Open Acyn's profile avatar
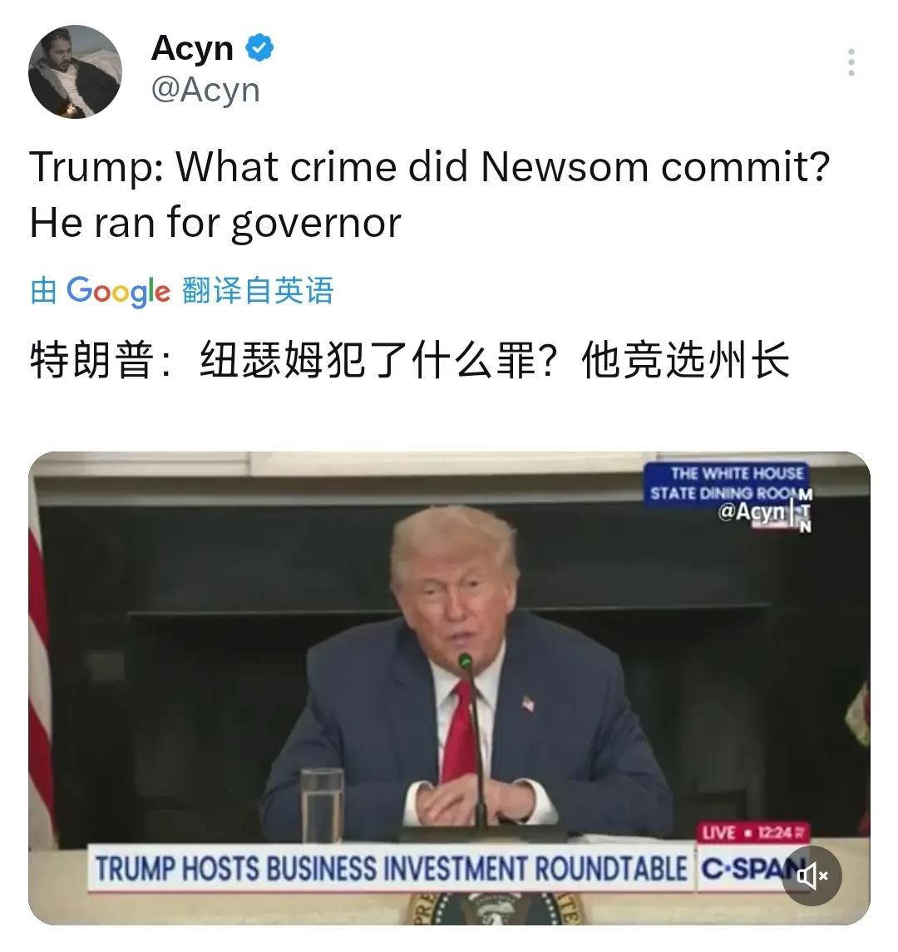Image resolution: width=898 pixels, height=952 pixels. click(76, 72)
